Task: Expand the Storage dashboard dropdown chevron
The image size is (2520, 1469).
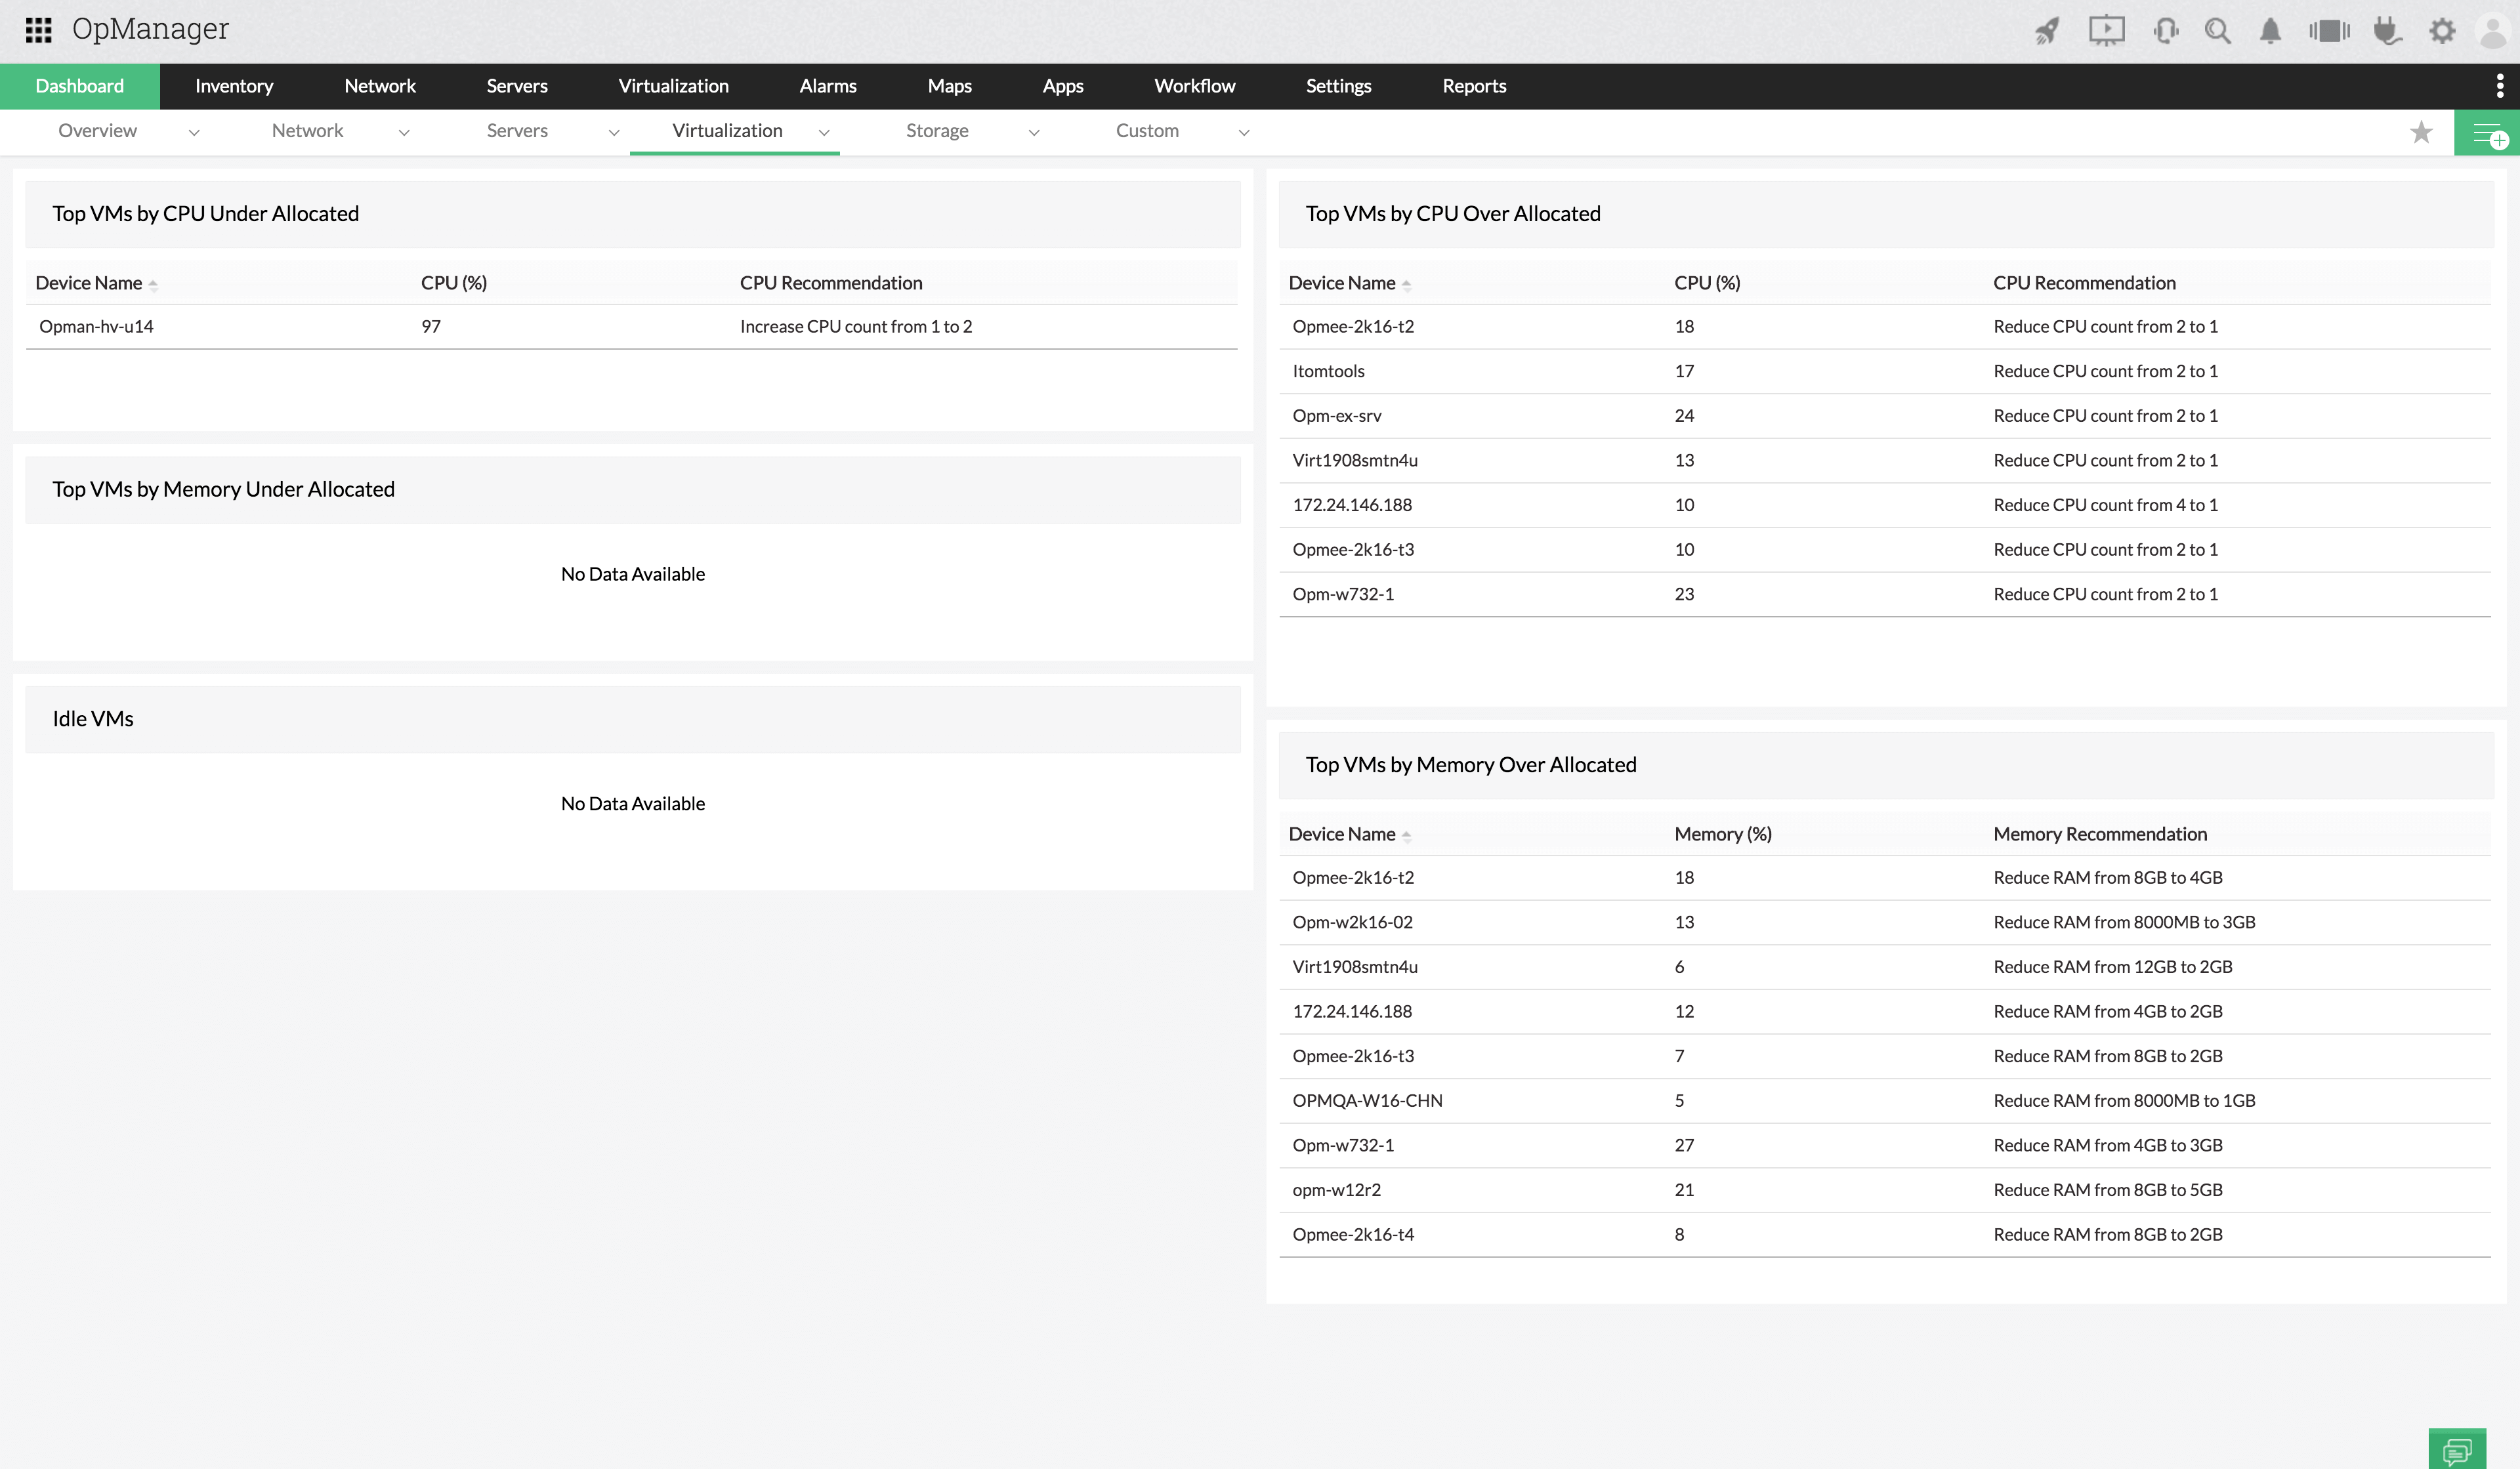Action: (x=1034, y=132)
